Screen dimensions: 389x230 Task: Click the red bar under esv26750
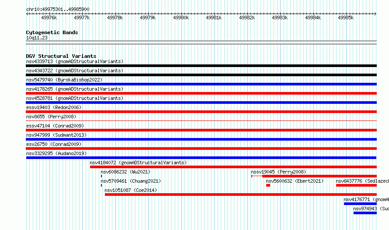pyautogui.click(x=201, y=149)
